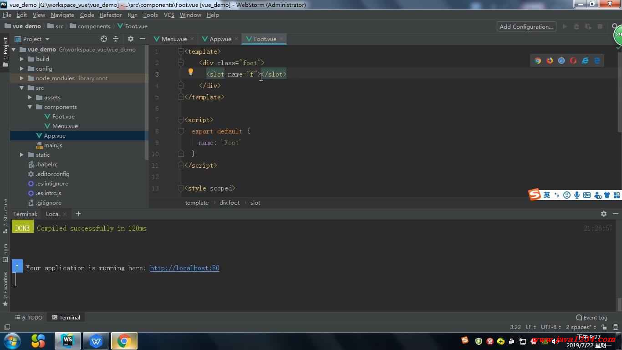The height and width of the screenshot is (350, 622).
Task: Open the UTF-8 encoding dropdown
Action: (x=551, y=327)
